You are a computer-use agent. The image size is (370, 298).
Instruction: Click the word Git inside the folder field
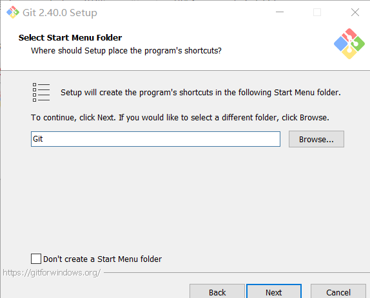click(38, 139)
